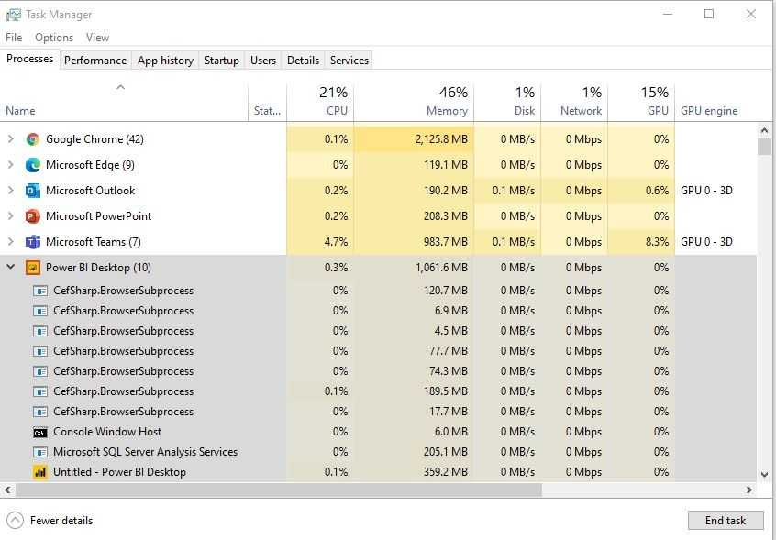Click the Microsoft Teams process icon

coord(33,242)
